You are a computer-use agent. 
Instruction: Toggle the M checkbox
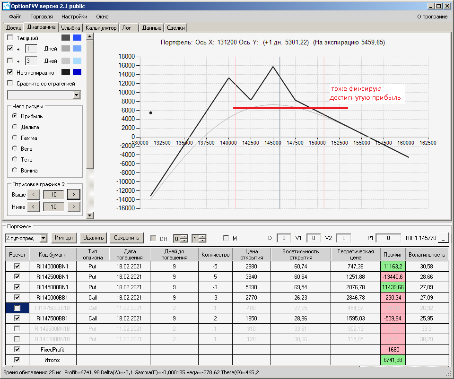(226, 238)
